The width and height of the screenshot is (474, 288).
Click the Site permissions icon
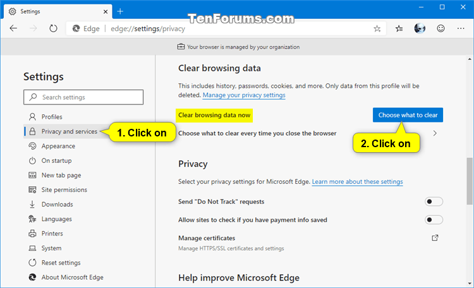pos(32,189)
